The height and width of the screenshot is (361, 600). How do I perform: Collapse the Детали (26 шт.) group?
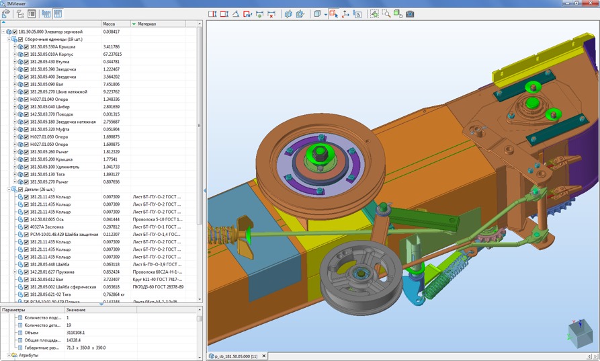tap(9, 190)
